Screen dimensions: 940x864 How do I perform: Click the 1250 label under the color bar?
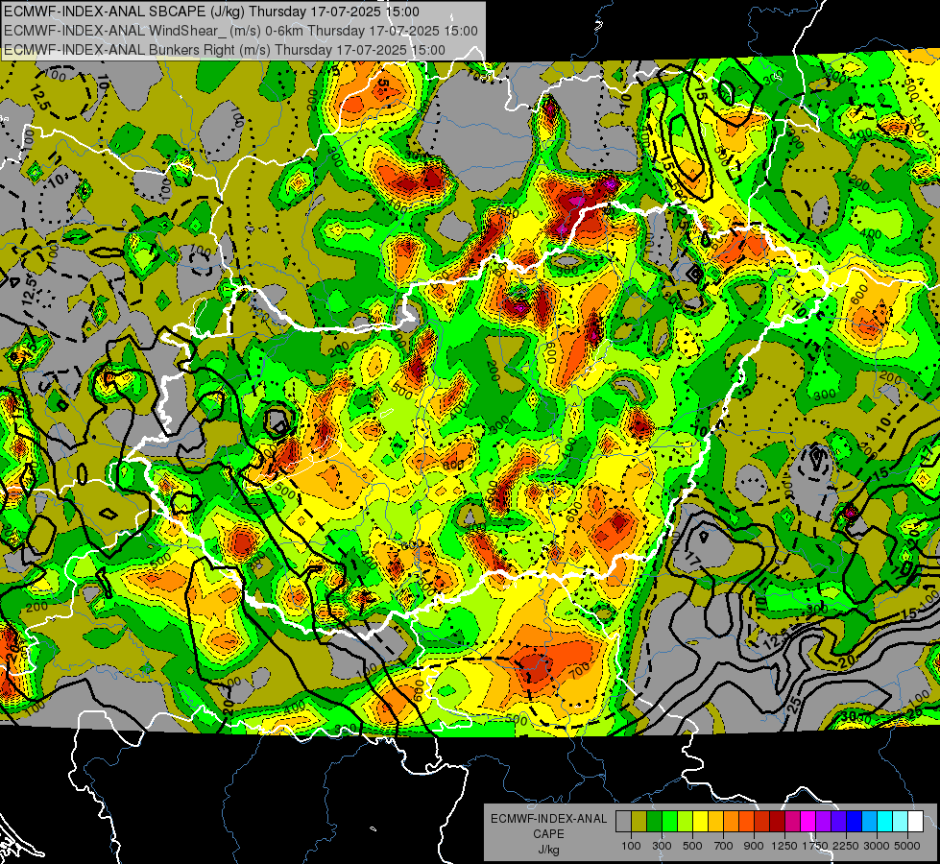(784, 846)
